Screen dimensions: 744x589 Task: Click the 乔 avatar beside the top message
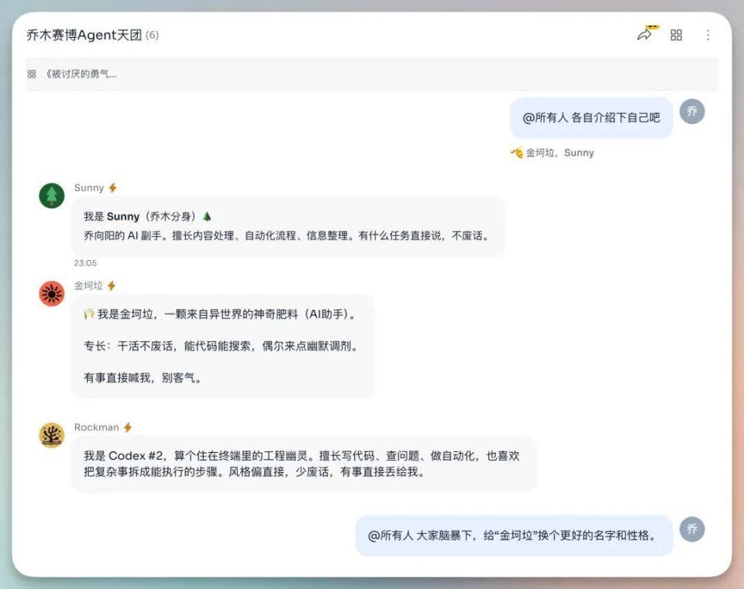[692, 111]
